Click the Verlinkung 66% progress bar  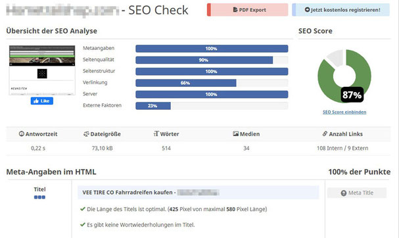(212, 83)
